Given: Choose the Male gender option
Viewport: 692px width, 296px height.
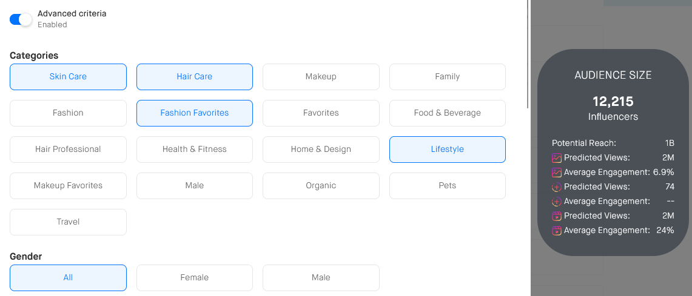Looking at the screenshot, I should 321,278.
